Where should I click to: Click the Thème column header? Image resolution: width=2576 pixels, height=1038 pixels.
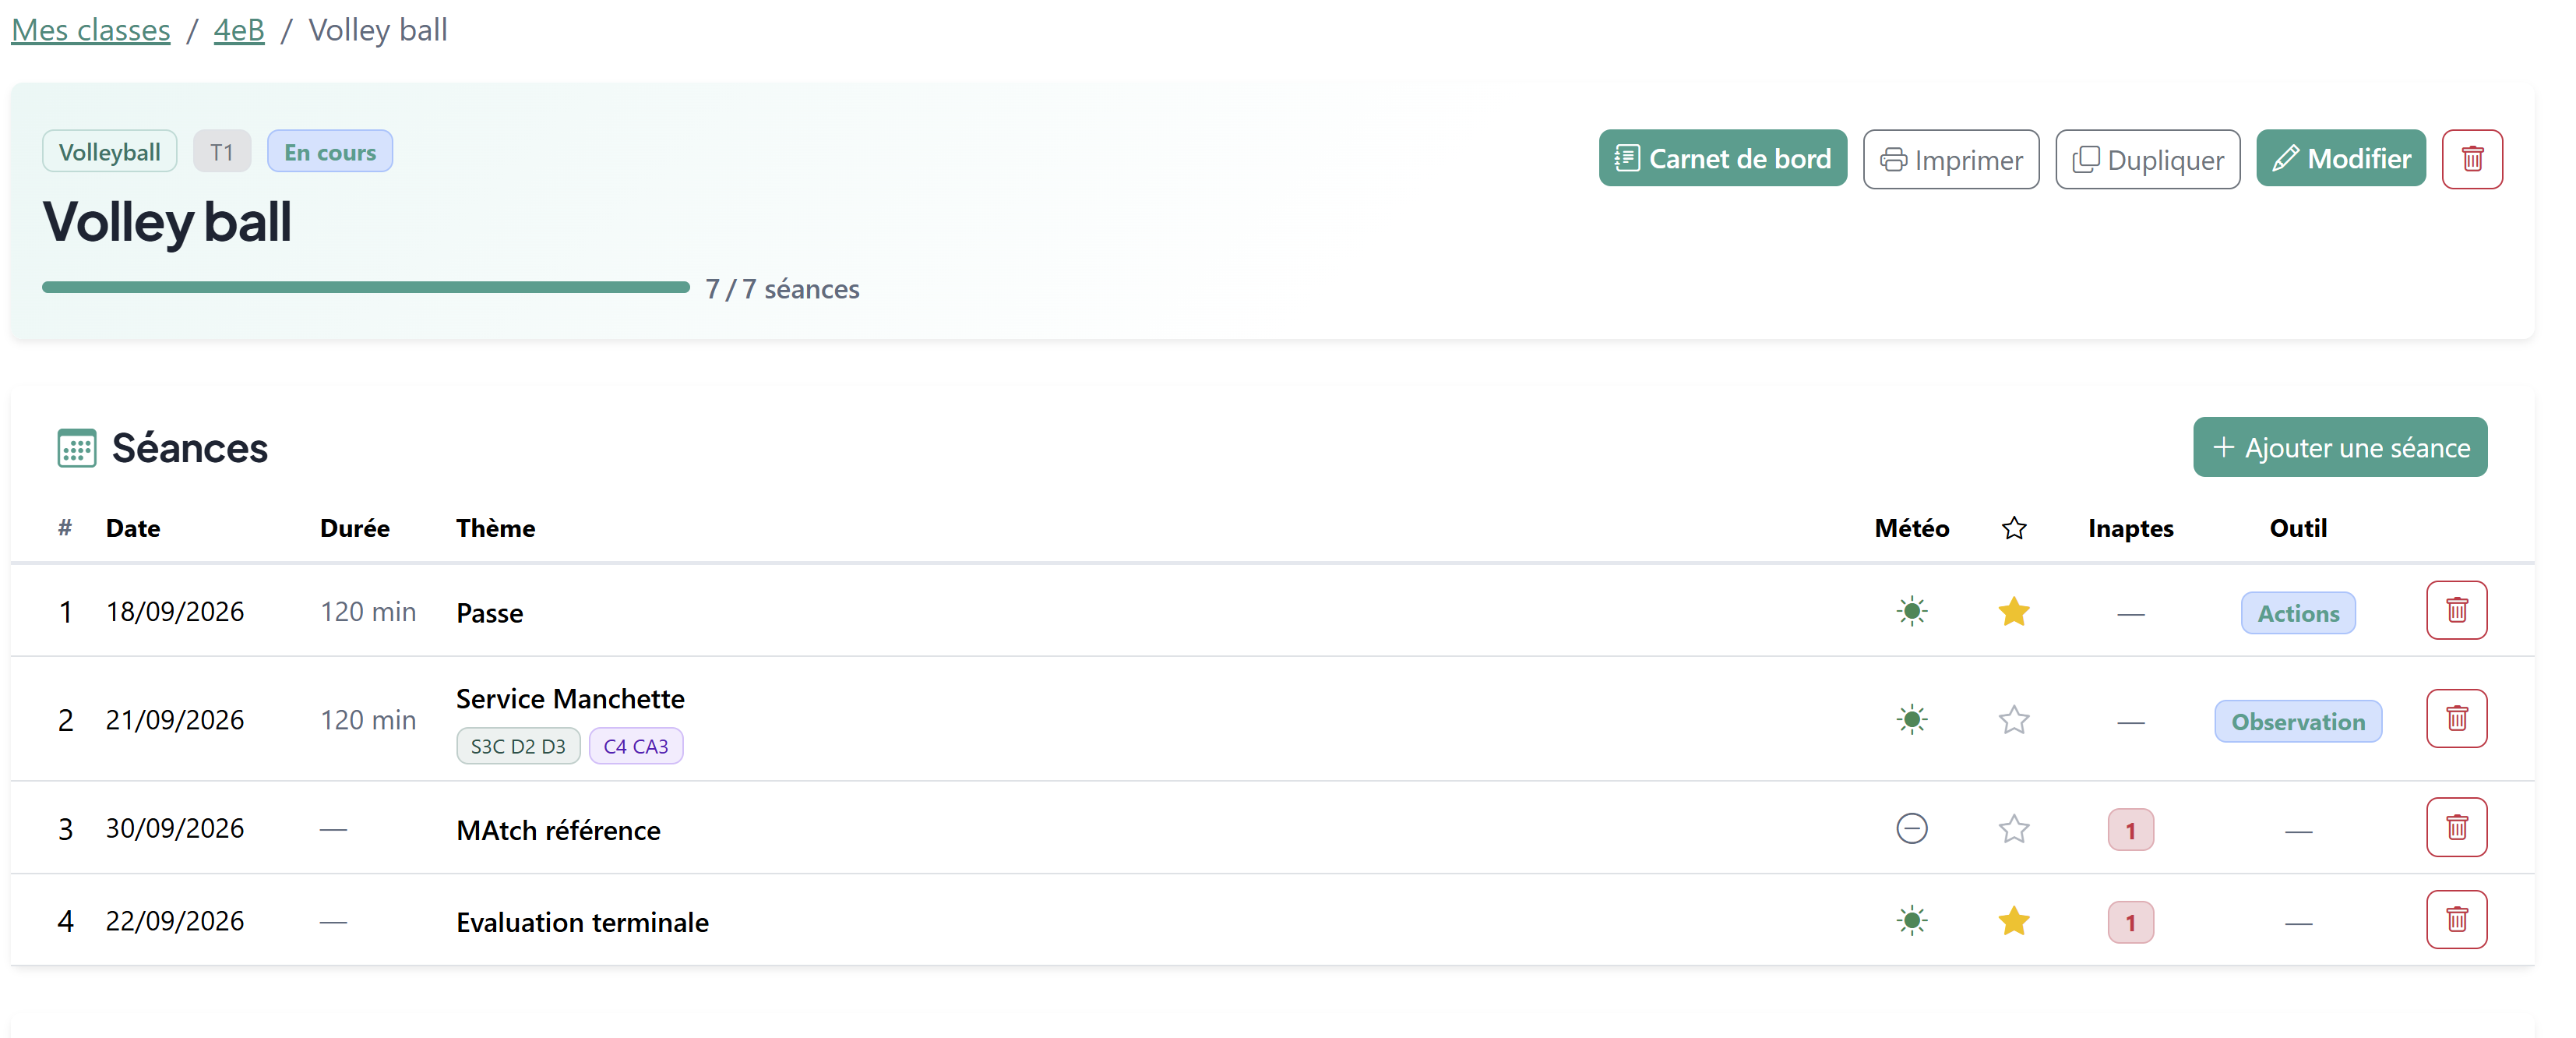pos(495,528)
